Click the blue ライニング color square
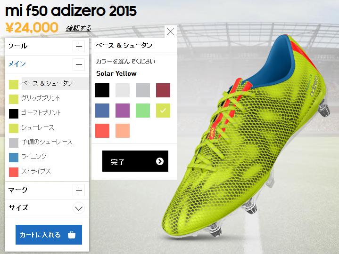The width and height of the screenshot is (339, 254). [x=14, y=158]
